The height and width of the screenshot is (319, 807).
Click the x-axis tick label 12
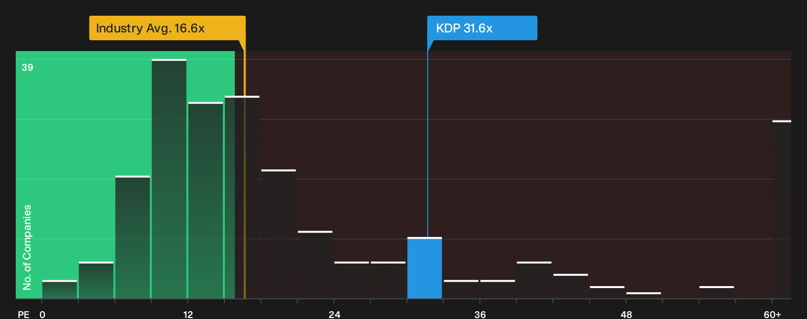coord(188,314)
